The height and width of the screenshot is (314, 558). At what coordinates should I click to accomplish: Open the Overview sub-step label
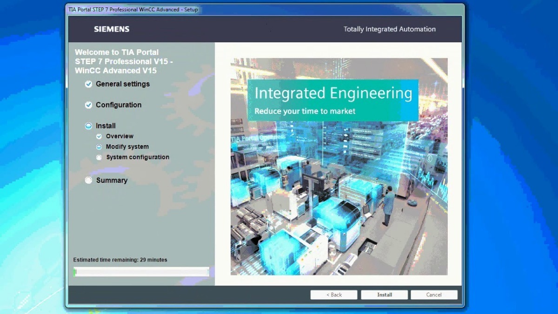(120, 136)
